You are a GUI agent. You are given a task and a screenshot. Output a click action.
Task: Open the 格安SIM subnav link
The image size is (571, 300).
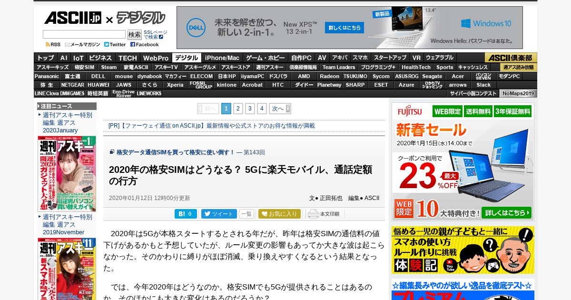(x=84, y=67)
